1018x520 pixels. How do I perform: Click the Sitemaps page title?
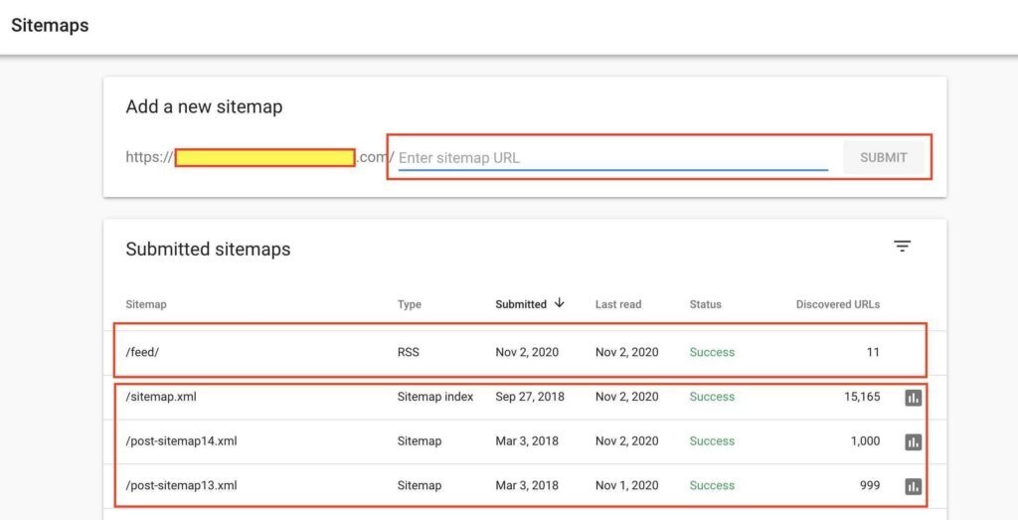(50, 26)
